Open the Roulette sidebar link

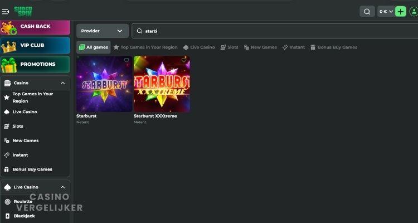[35, 202]
